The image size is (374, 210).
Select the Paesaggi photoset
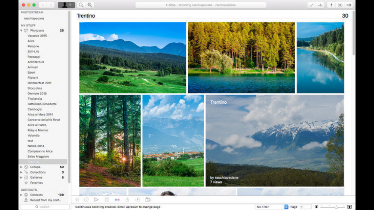coord(34,57)
